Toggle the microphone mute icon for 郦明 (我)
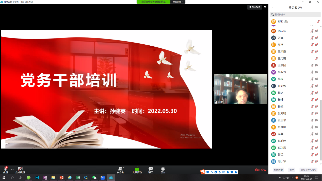Image resolution: width=322 pixels, height=181 pixels. (318, 22)
